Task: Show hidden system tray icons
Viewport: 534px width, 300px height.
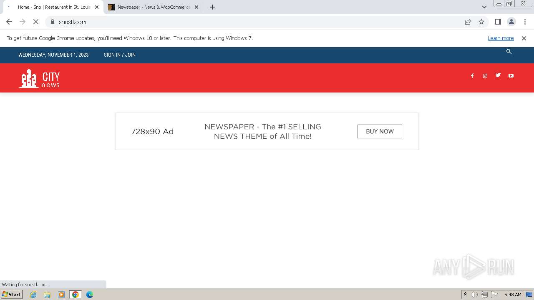Action: [465, 295]
